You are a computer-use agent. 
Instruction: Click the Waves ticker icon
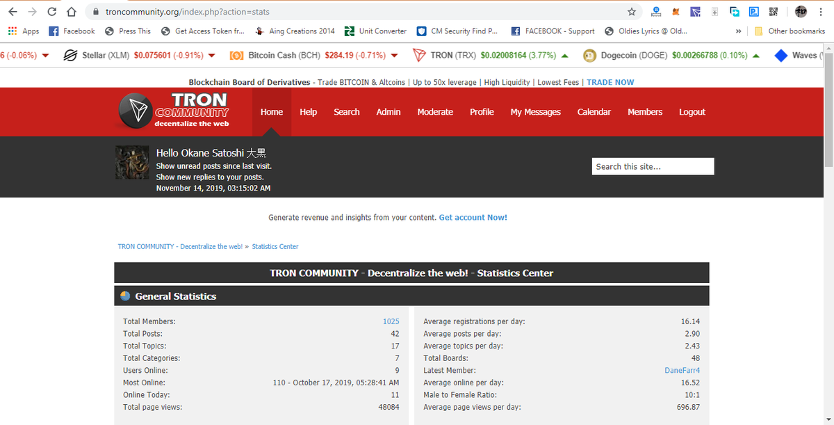780,56
